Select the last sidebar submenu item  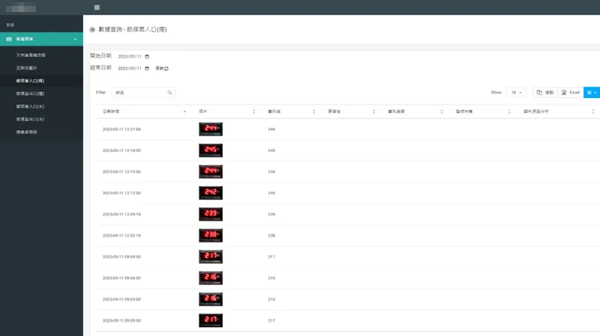[26, 132]
